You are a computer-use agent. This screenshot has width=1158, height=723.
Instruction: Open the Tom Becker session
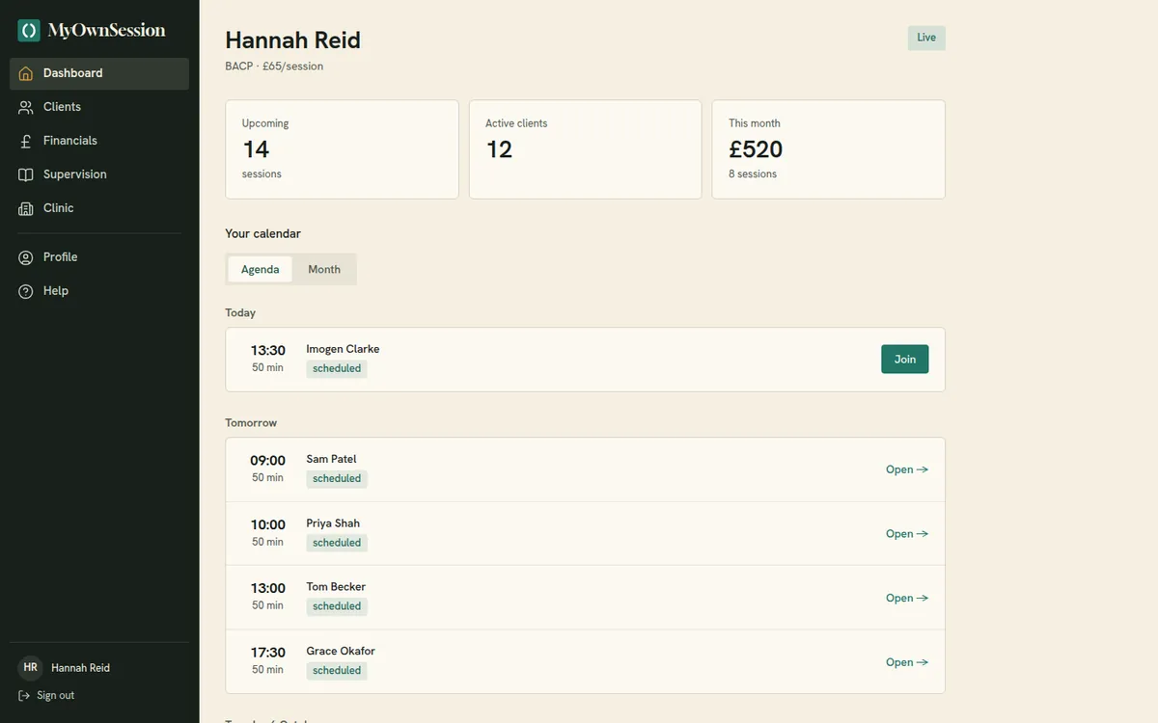[x=907, y=598]
